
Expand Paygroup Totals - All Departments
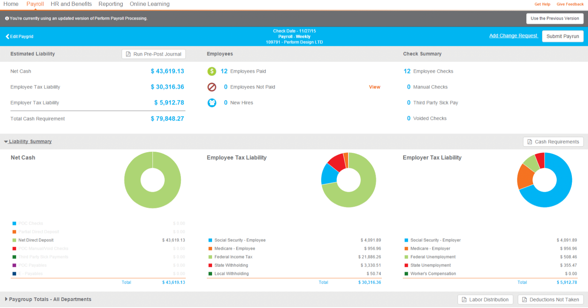[x=48, y=299]
